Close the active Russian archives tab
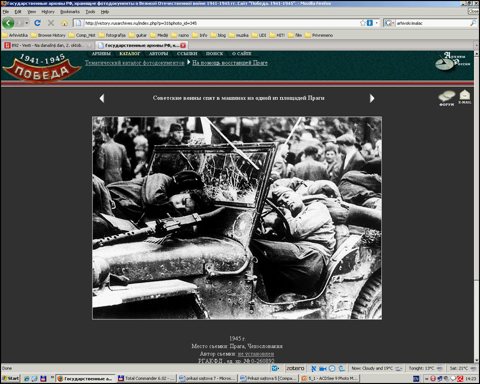The image size is (480, 384). point(183,45)
